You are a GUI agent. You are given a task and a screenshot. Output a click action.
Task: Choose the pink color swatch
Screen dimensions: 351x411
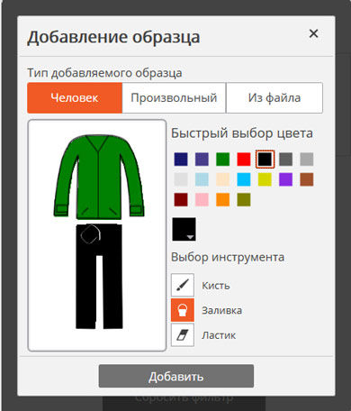(x=202, y=200)
